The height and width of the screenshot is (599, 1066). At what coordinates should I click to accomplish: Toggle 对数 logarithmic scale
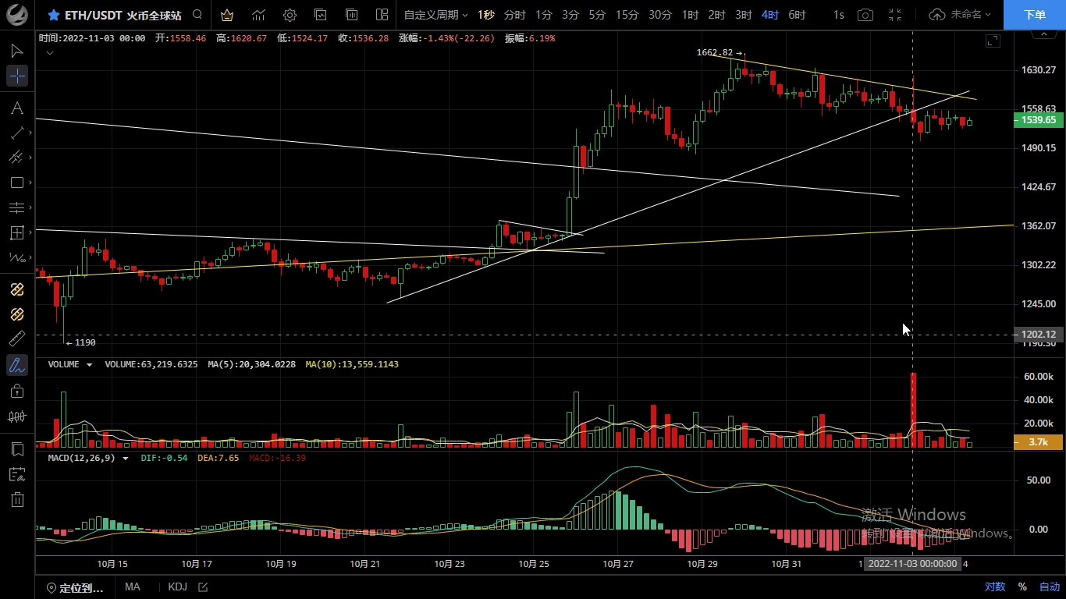pos(994,587)
